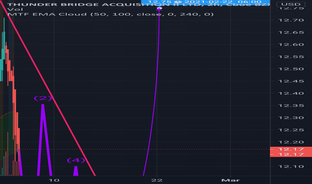This screenshot has width=312, height=184.
Task: Click the 12.75 price-date tooltip label
Action: pyautogui.click(x=205, y=2)
